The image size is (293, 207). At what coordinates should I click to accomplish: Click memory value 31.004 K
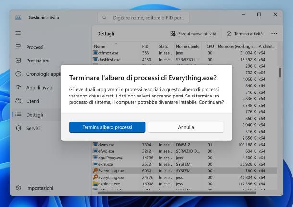click(x=248, y=53)
